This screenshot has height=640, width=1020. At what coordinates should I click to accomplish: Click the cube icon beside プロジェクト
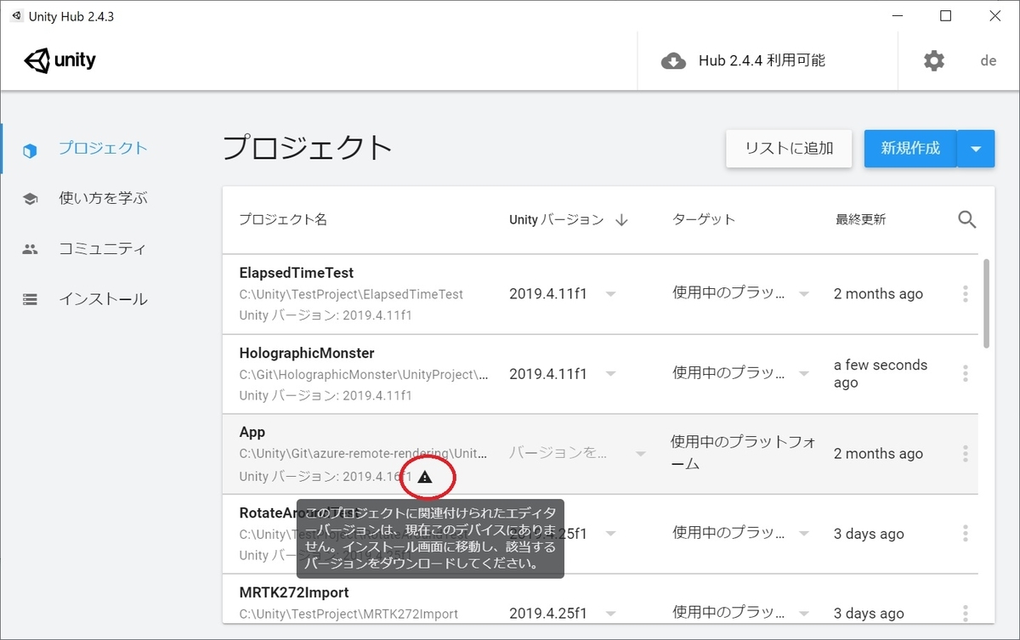coord(30,150)
